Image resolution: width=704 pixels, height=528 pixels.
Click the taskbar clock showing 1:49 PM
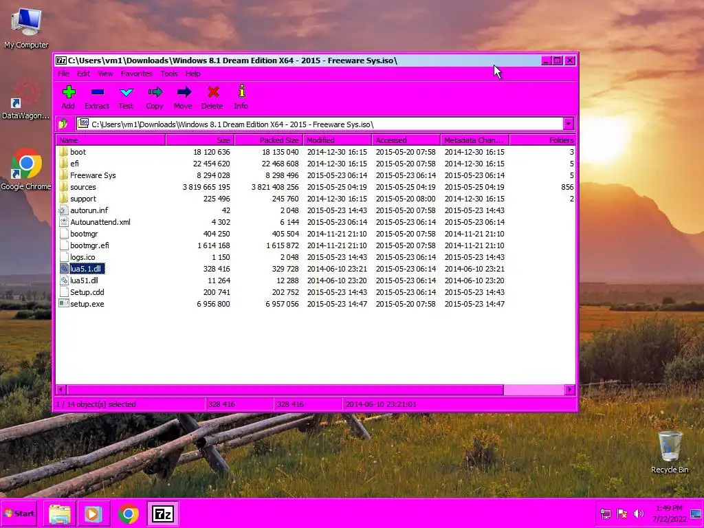669,513
